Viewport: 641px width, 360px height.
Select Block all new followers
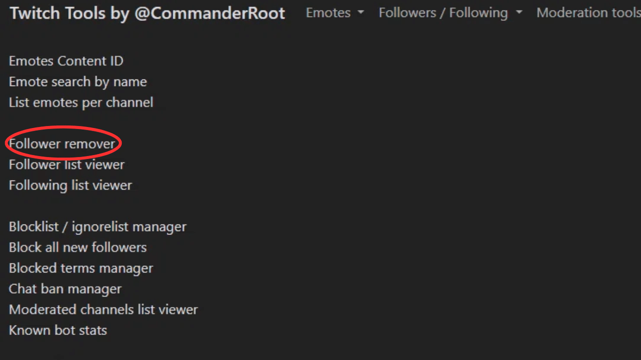[x=77, y=247]
